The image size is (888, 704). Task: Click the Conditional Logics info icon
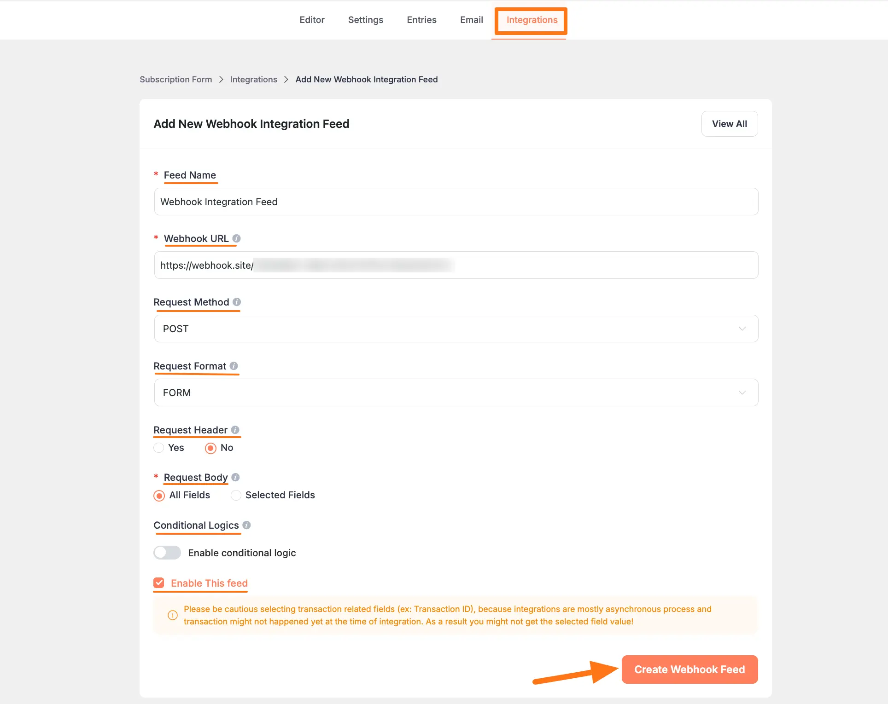pos(247,525)
